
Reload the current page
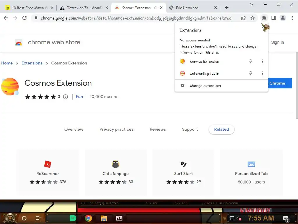[24, 18]
